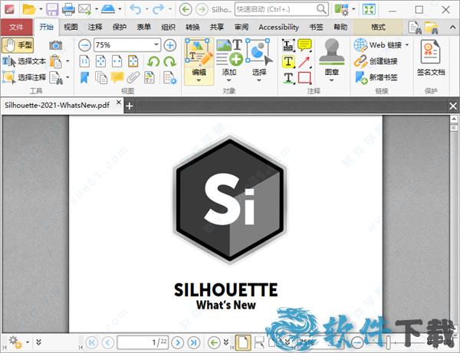Click Actual Size 1:1 page icon

(x=84, y=61)
